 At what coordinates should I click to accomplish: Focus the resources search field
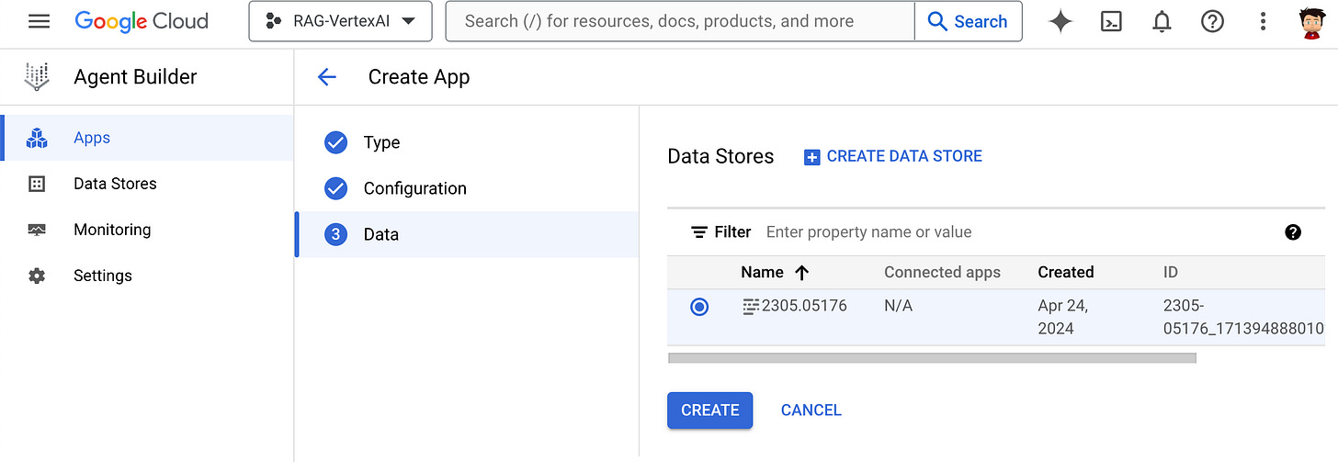tap(680, 21)
